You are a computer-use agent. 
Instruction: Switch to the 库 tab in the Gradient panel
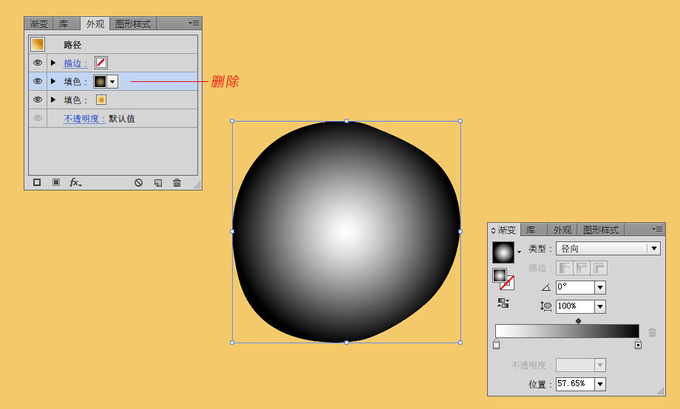[531, 230]
